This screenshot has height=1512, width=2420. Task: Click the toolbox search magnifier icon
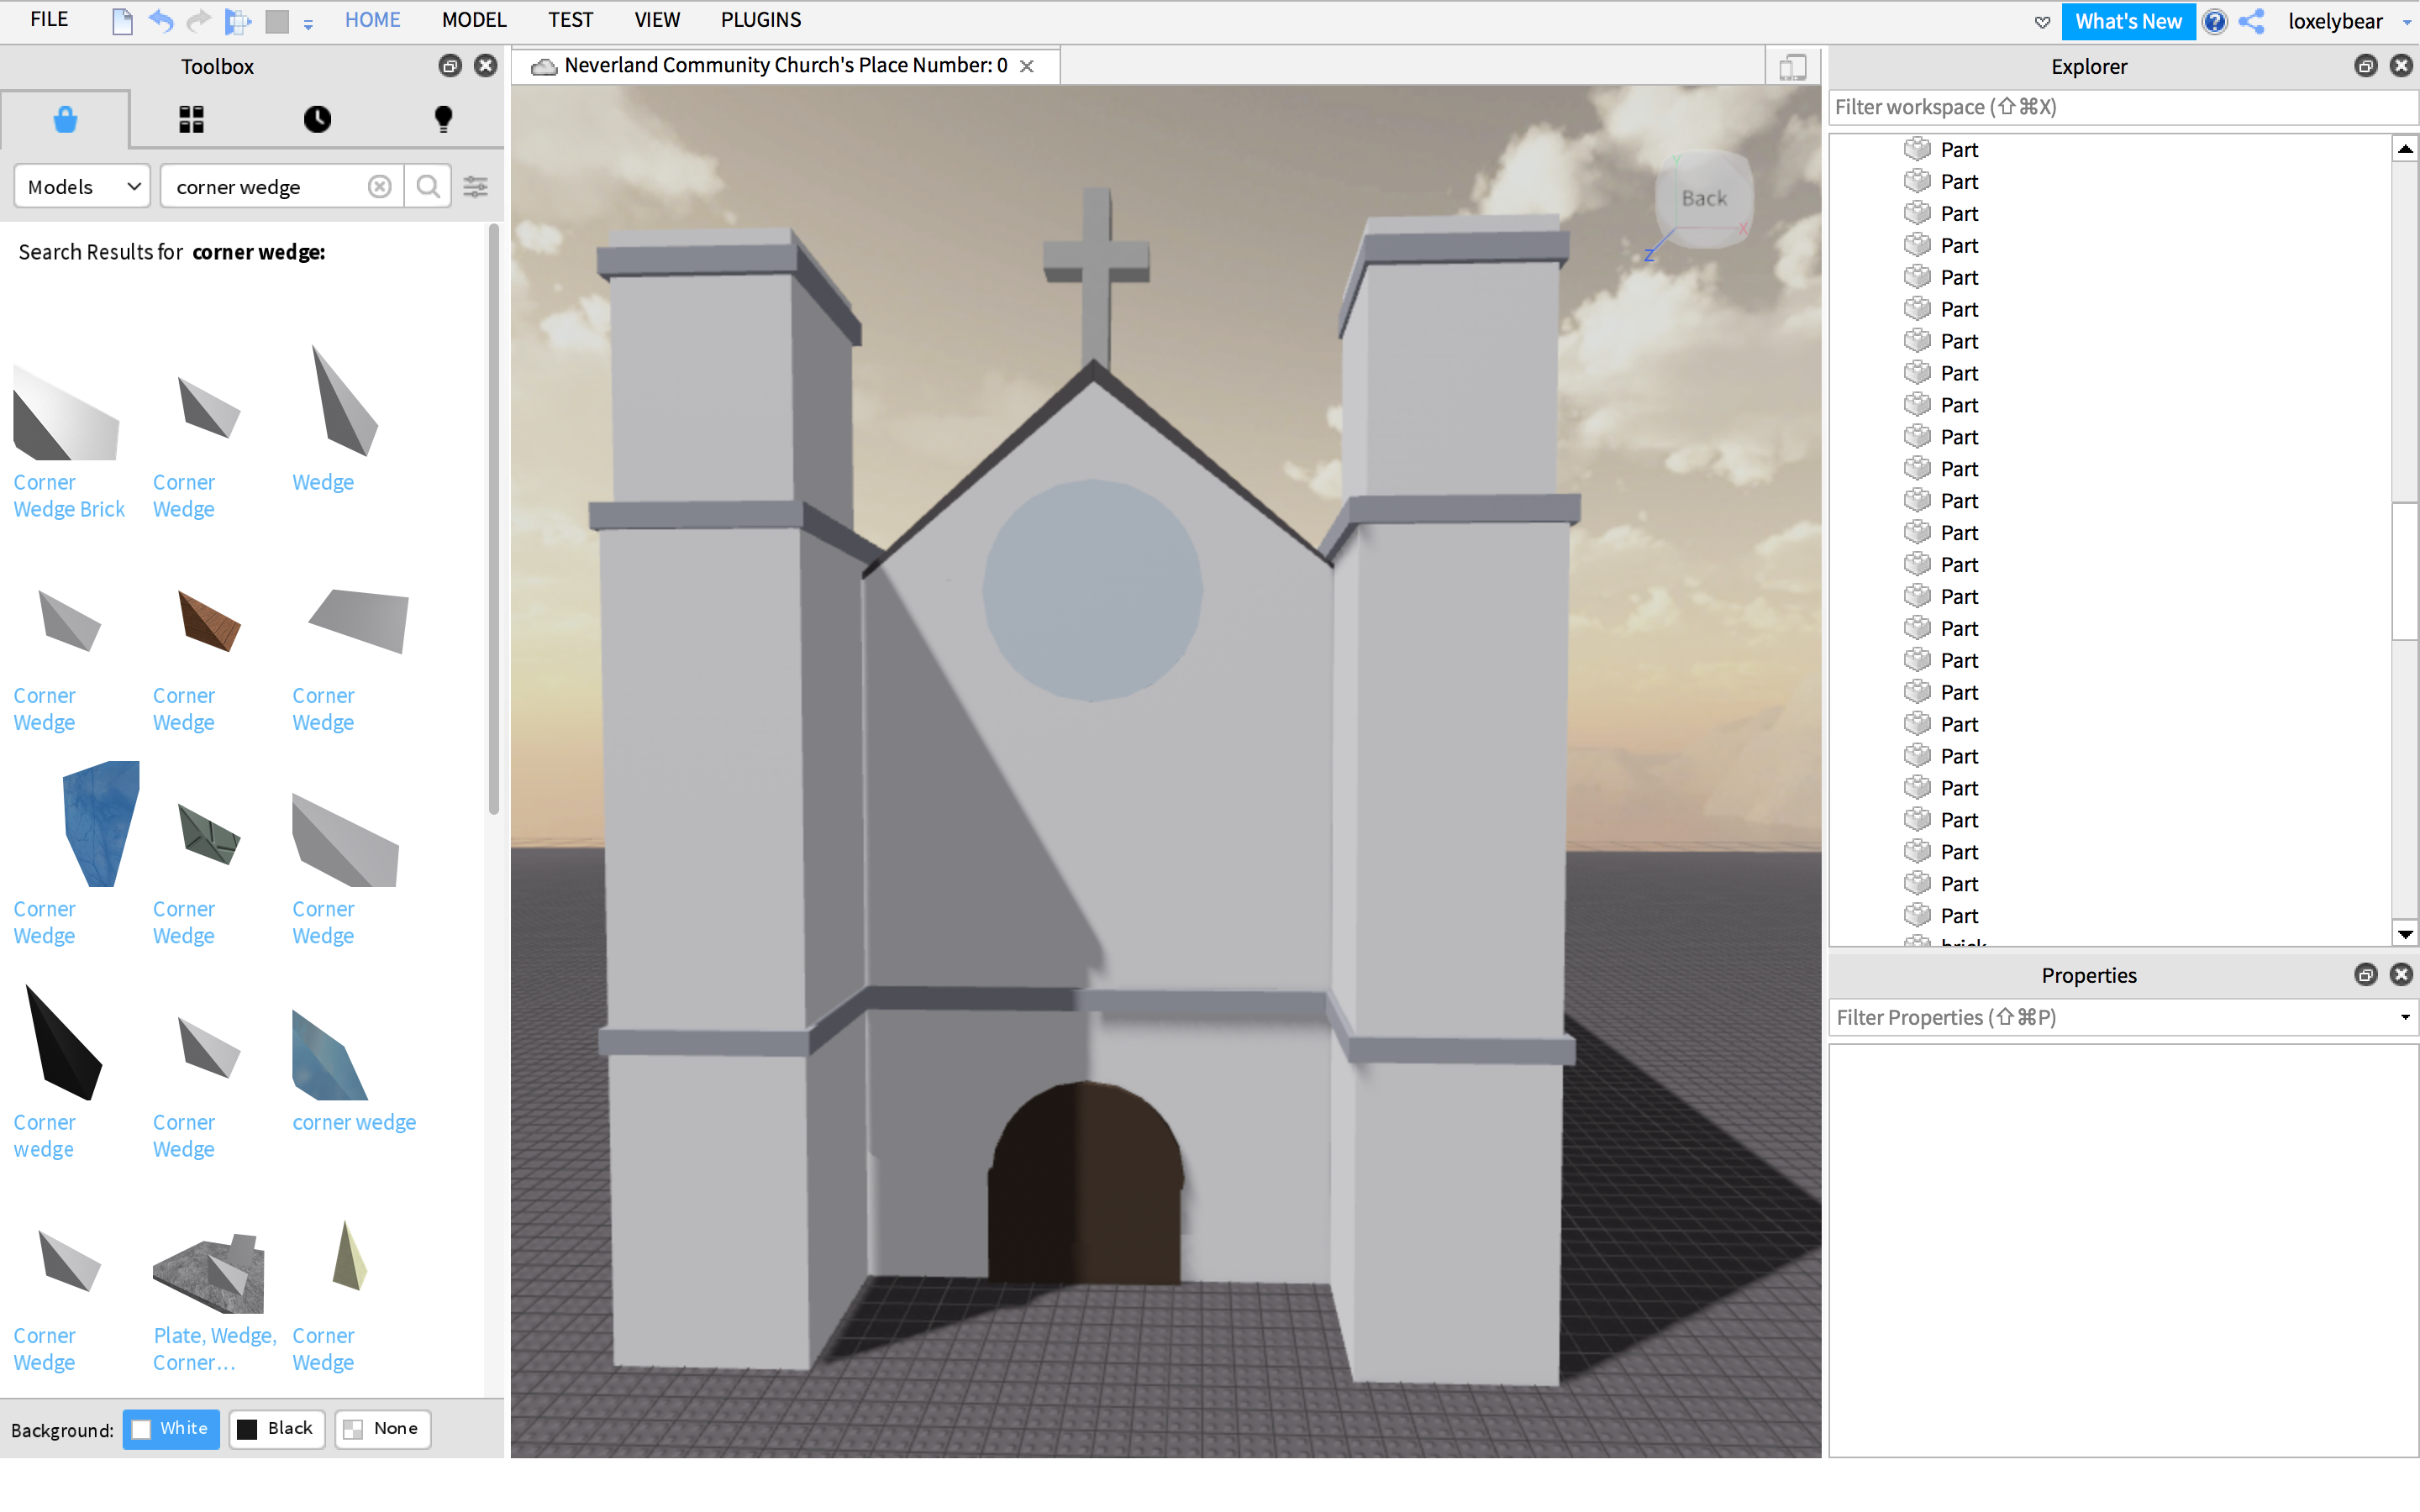tap(428, 187)
